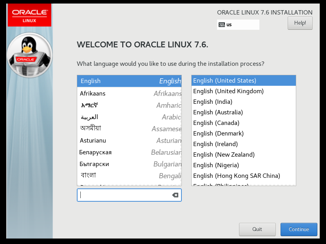
Task: Open the Help! dialog
Action: coord(300,23)
